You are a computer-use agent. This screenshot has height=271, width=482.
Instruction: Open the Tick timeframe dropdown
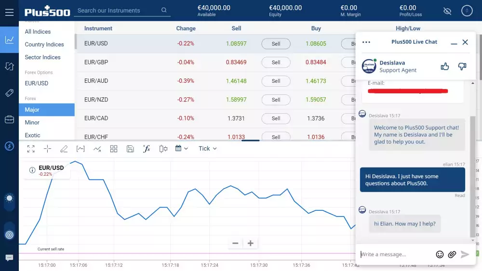click(207, 149)
